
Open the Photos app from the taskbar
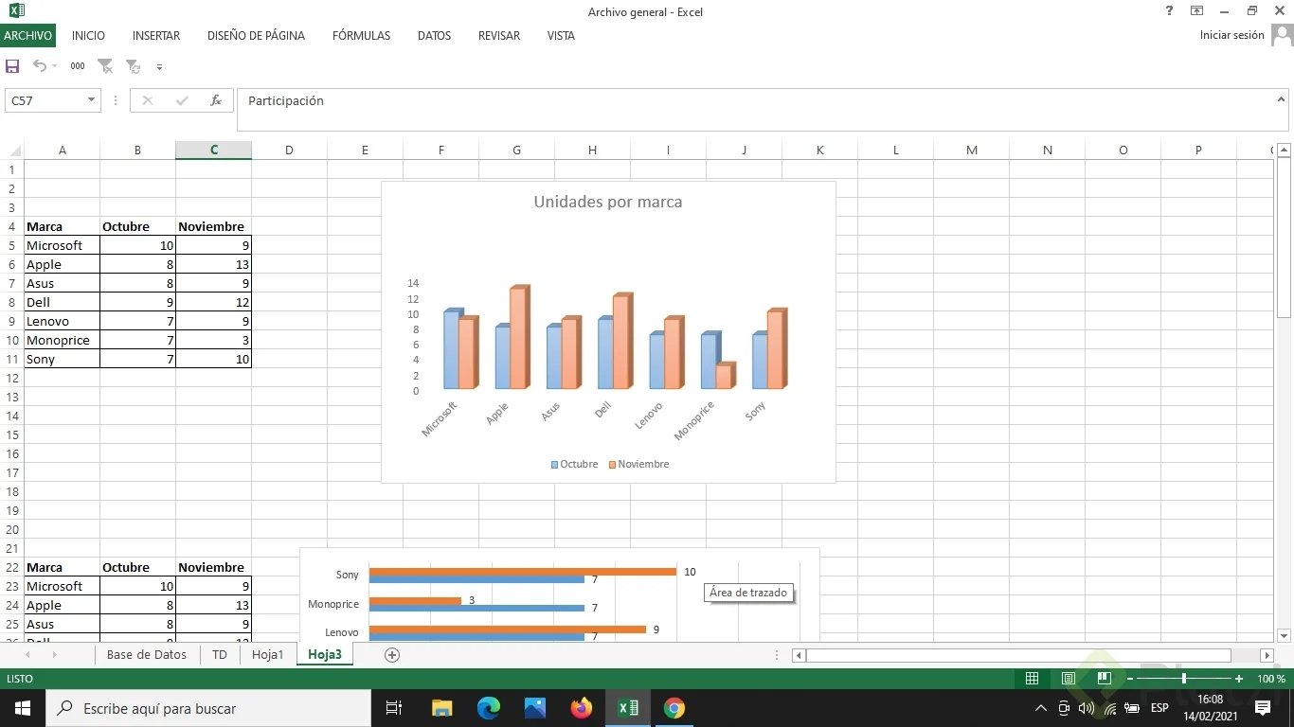(x=534, y=708)
